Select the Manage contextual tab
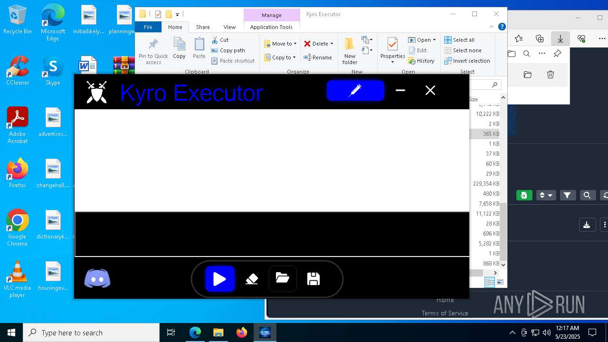608x342 pixels. pyautogui.click(x=271, y=15)
